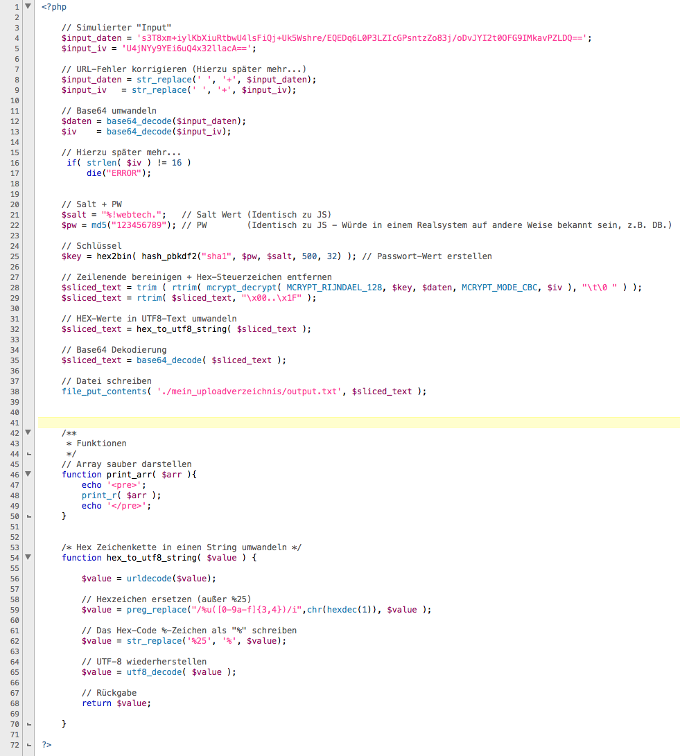Click the MCRYPT_RIJNDAEL_128 constant
This screenshot has width=680, height=756.
pyautogui.click(x=334, y=288)
